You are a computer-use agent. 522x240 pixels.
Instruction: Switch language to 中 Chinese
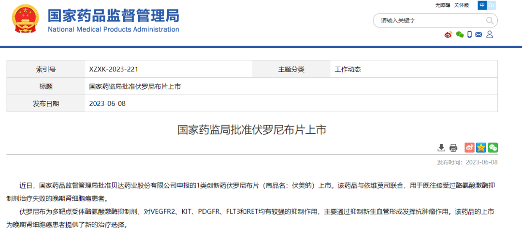point(482,5)
